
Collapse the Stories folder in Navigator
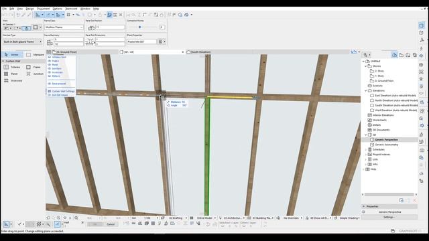365,66
